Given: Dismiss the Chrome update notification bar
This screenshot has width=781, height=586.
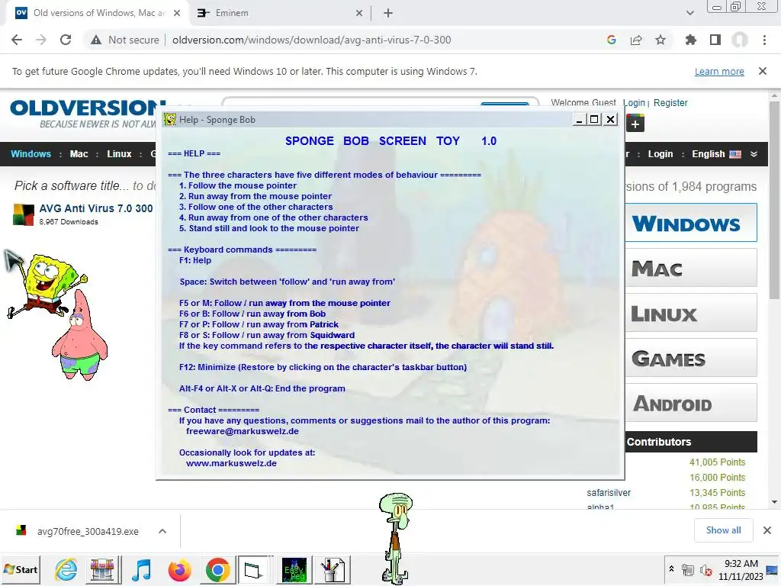Looking at the screenshot, I should (763, 71).
